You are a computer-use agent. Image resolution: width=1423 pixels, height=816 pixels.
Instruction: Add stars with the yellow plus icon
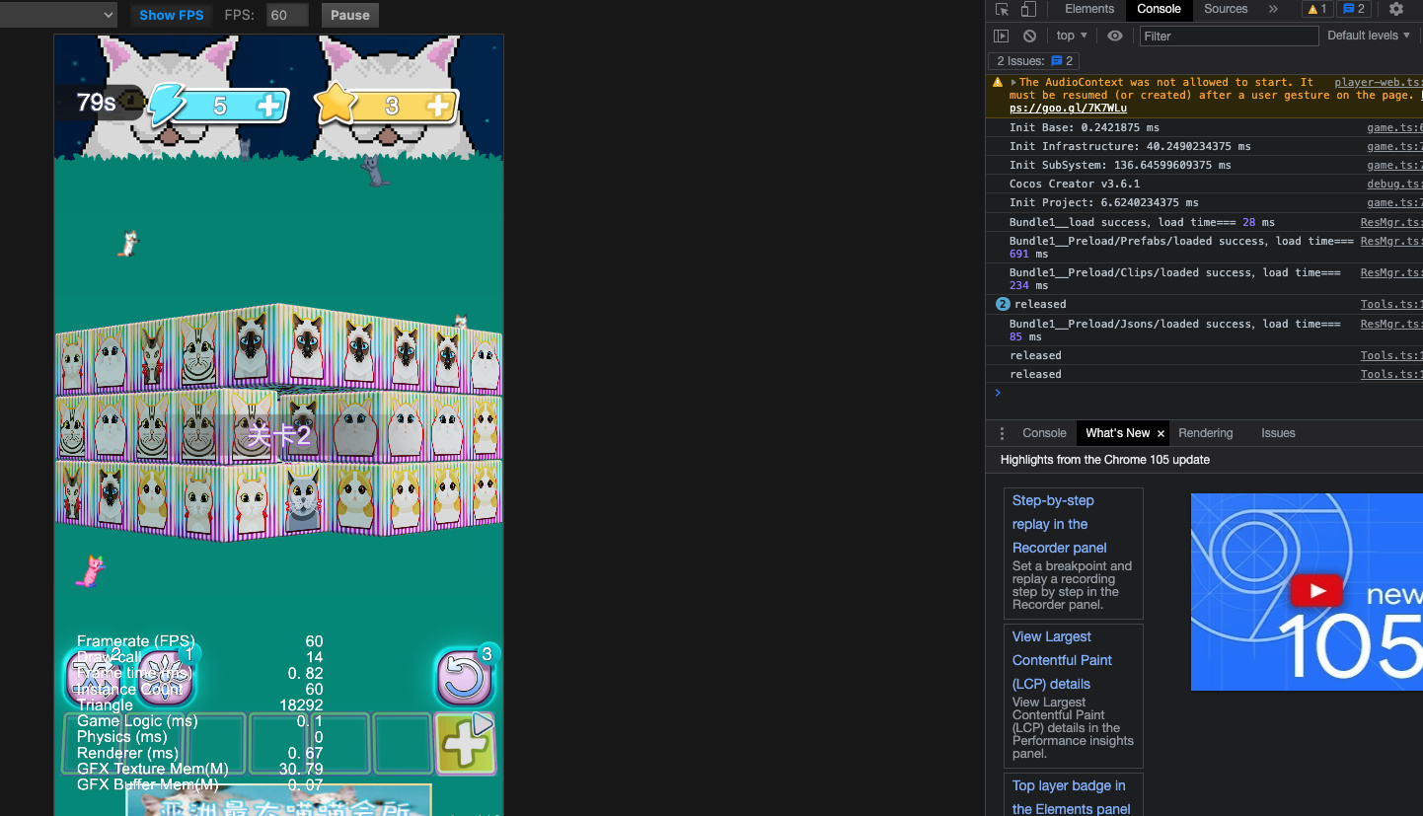point(438,106)
